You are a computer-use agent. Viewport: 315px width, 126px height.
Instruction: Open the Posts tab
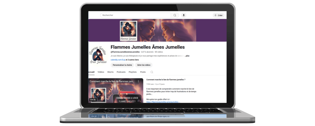point(143,72)
